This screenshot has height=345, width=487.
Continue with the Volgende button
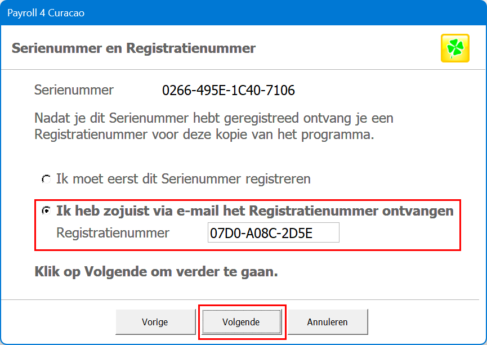(x=241, y=322)
